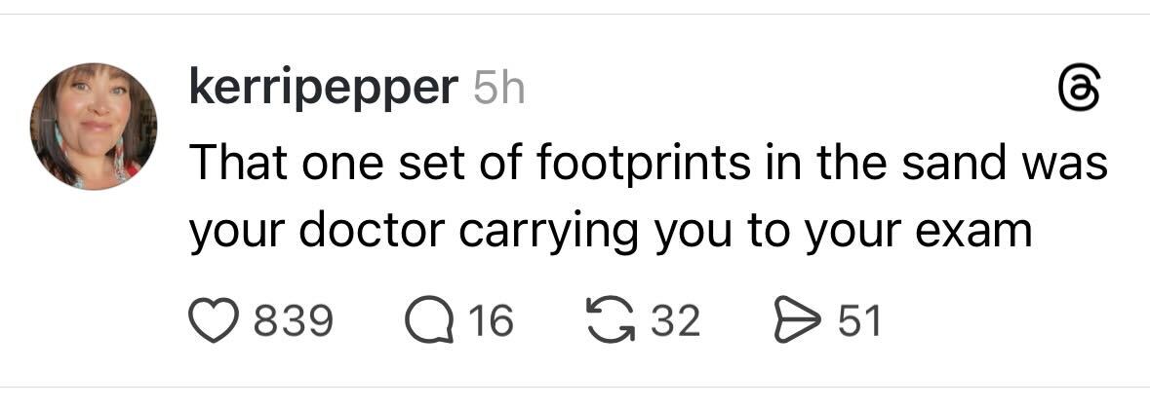Open kerripepper's profile picture

94,127
